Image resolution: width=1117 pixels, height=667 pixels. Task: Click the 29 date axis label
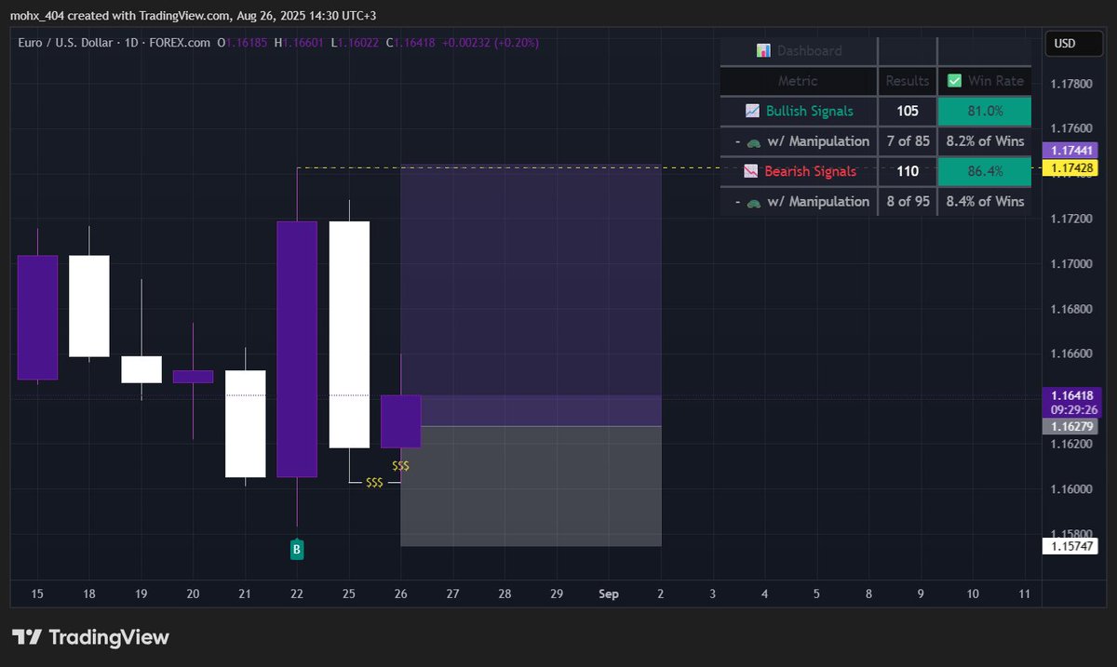(557, 594)
